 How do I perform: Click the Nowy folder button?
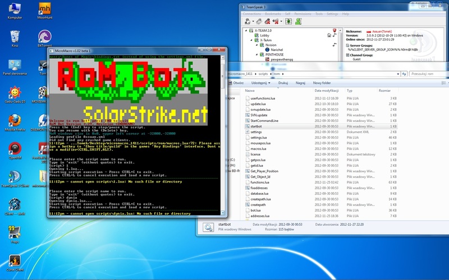click(326, 82)
